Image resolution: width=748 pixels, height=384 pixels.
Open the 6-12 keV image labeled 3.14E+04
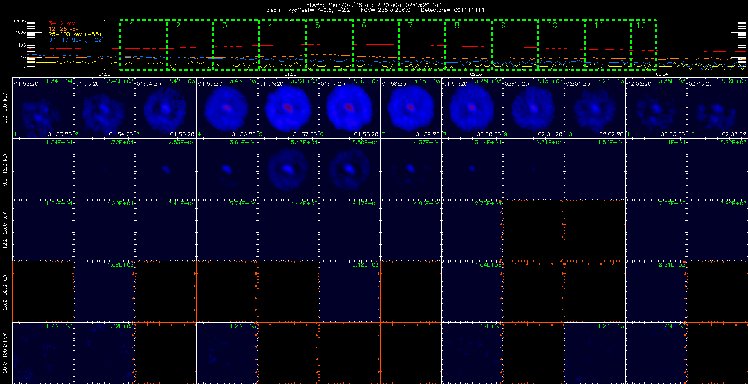(x=472, y=169)
